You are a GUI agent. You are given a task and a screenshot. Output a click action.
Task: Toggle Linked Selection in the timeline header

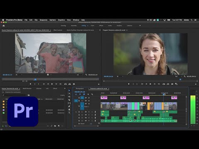[x=84, y=94]
